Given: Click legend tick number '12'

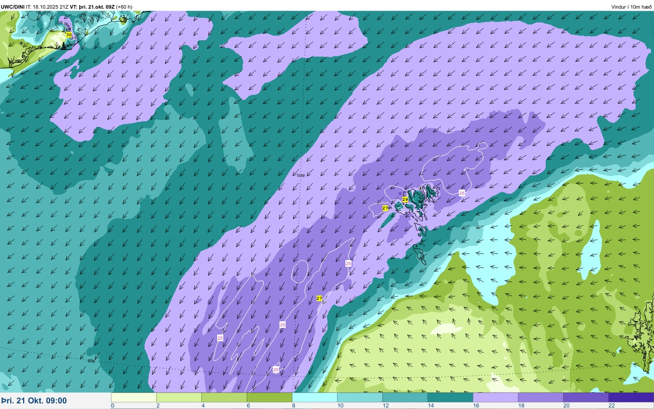Looking at the screenshot, I should (385, 405).
